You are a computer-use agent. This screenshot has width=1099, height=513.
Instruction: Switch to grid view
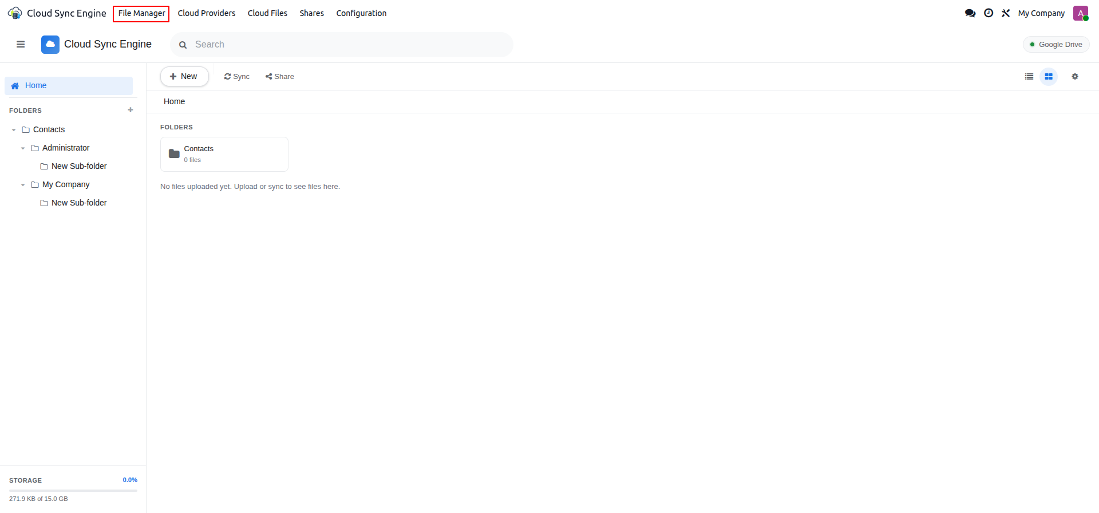point(1049,76)
